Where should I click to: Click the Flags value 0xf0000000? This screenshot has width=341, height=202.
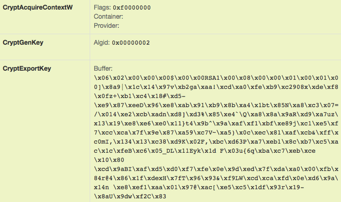coord(132,8)
